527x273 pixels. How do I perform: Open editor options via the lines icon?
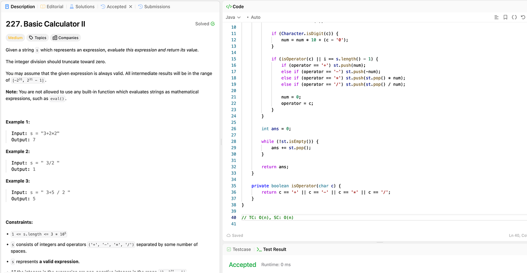(x=496, y=17)
